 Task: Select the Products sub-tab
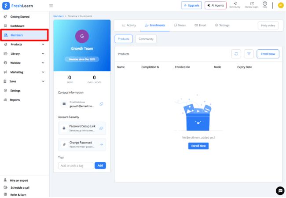[x=124, y=39]
